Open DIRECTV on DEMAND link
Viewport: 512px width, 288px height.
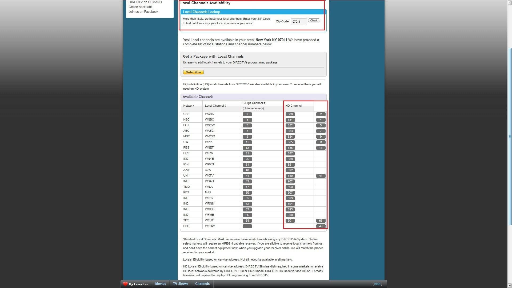click(145, 2)
